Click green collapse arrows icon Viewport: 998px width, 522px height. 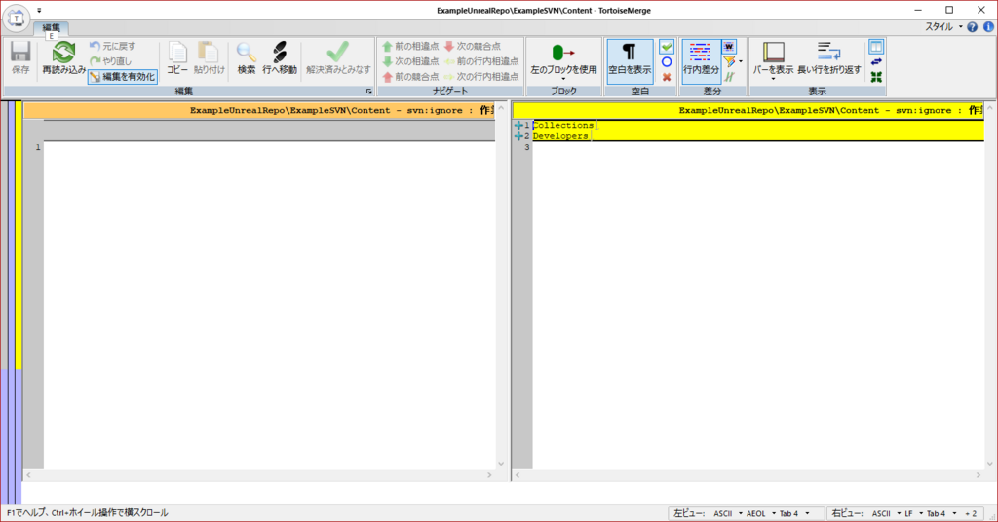click(876, 77)
